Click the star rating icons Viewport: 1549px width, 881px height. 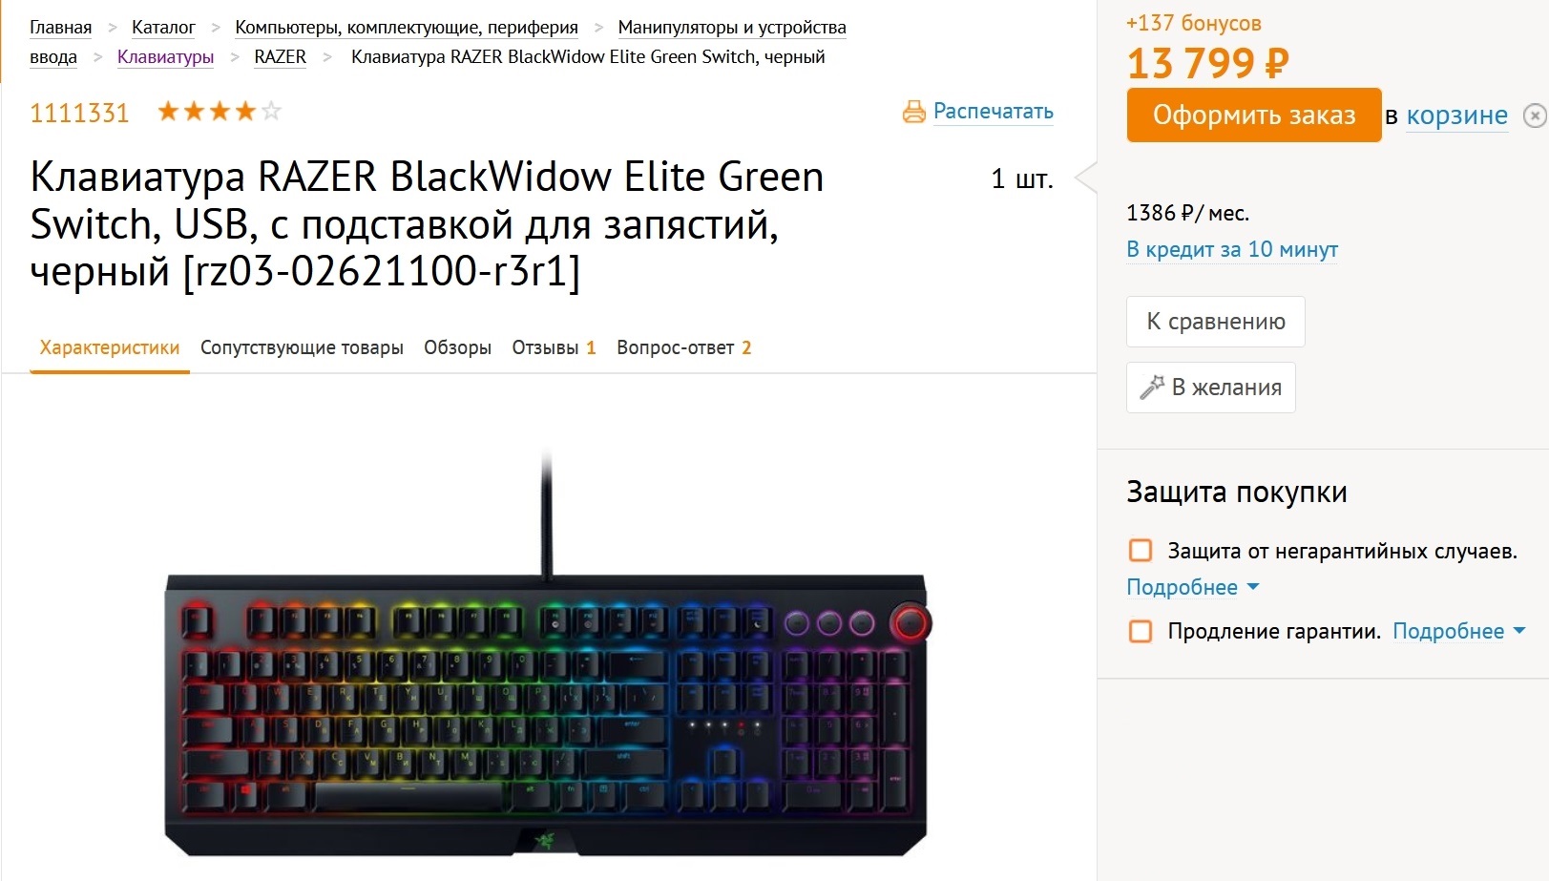[x=219, y=112]
